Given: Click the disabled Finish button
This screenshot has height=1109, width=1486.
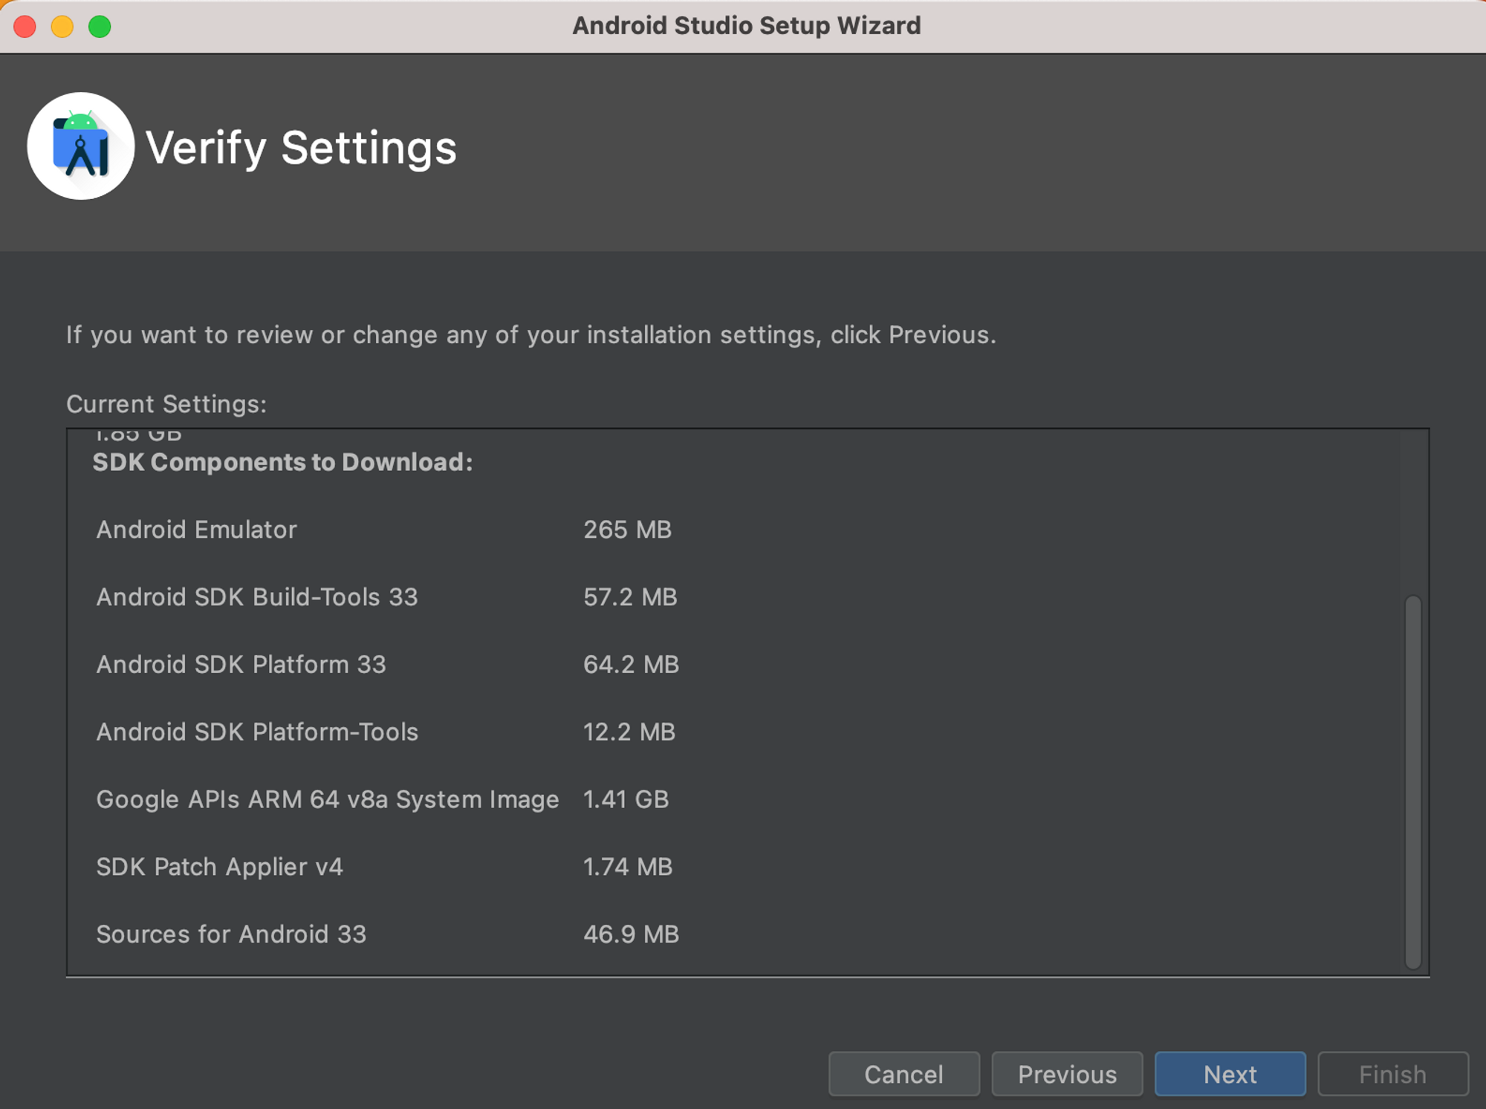Looking at the screenshot, I should [1392, 1074].
